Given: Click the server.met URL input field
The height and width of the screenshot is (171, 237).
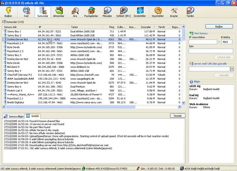Looking at the screenshot, I should (209, 69).
